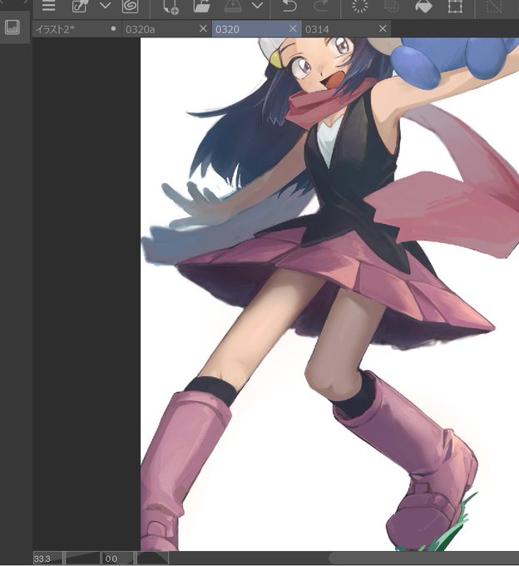The width and height of the screenshot is (519, 566).
Task: Click the Scale/Rotate transform icon
Action: coord(455,6)
